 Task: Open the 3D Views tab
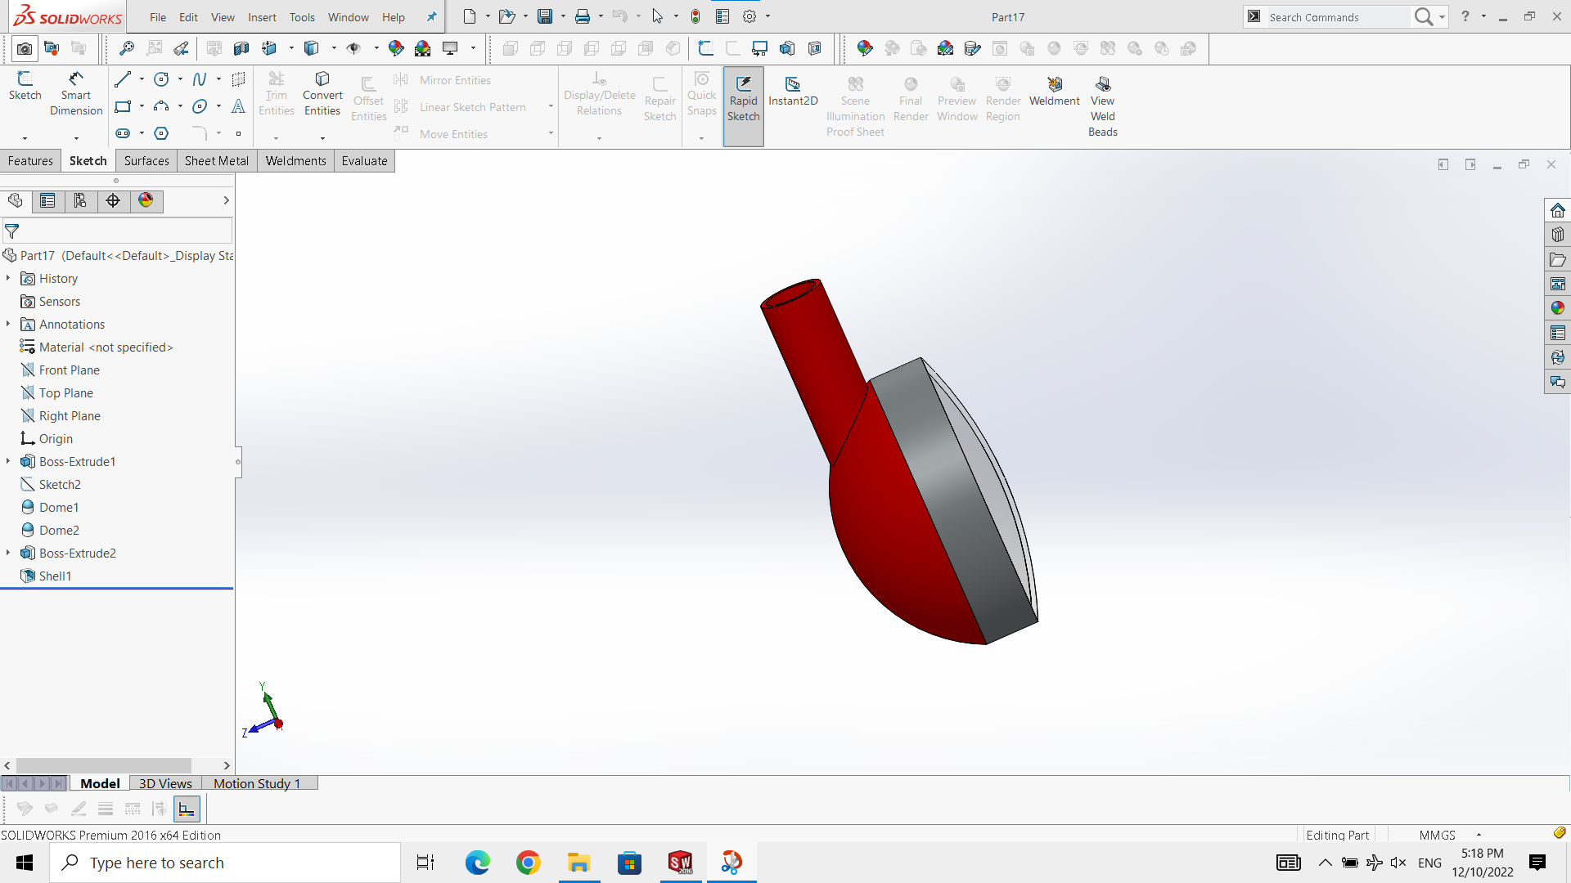click(165, 783)
